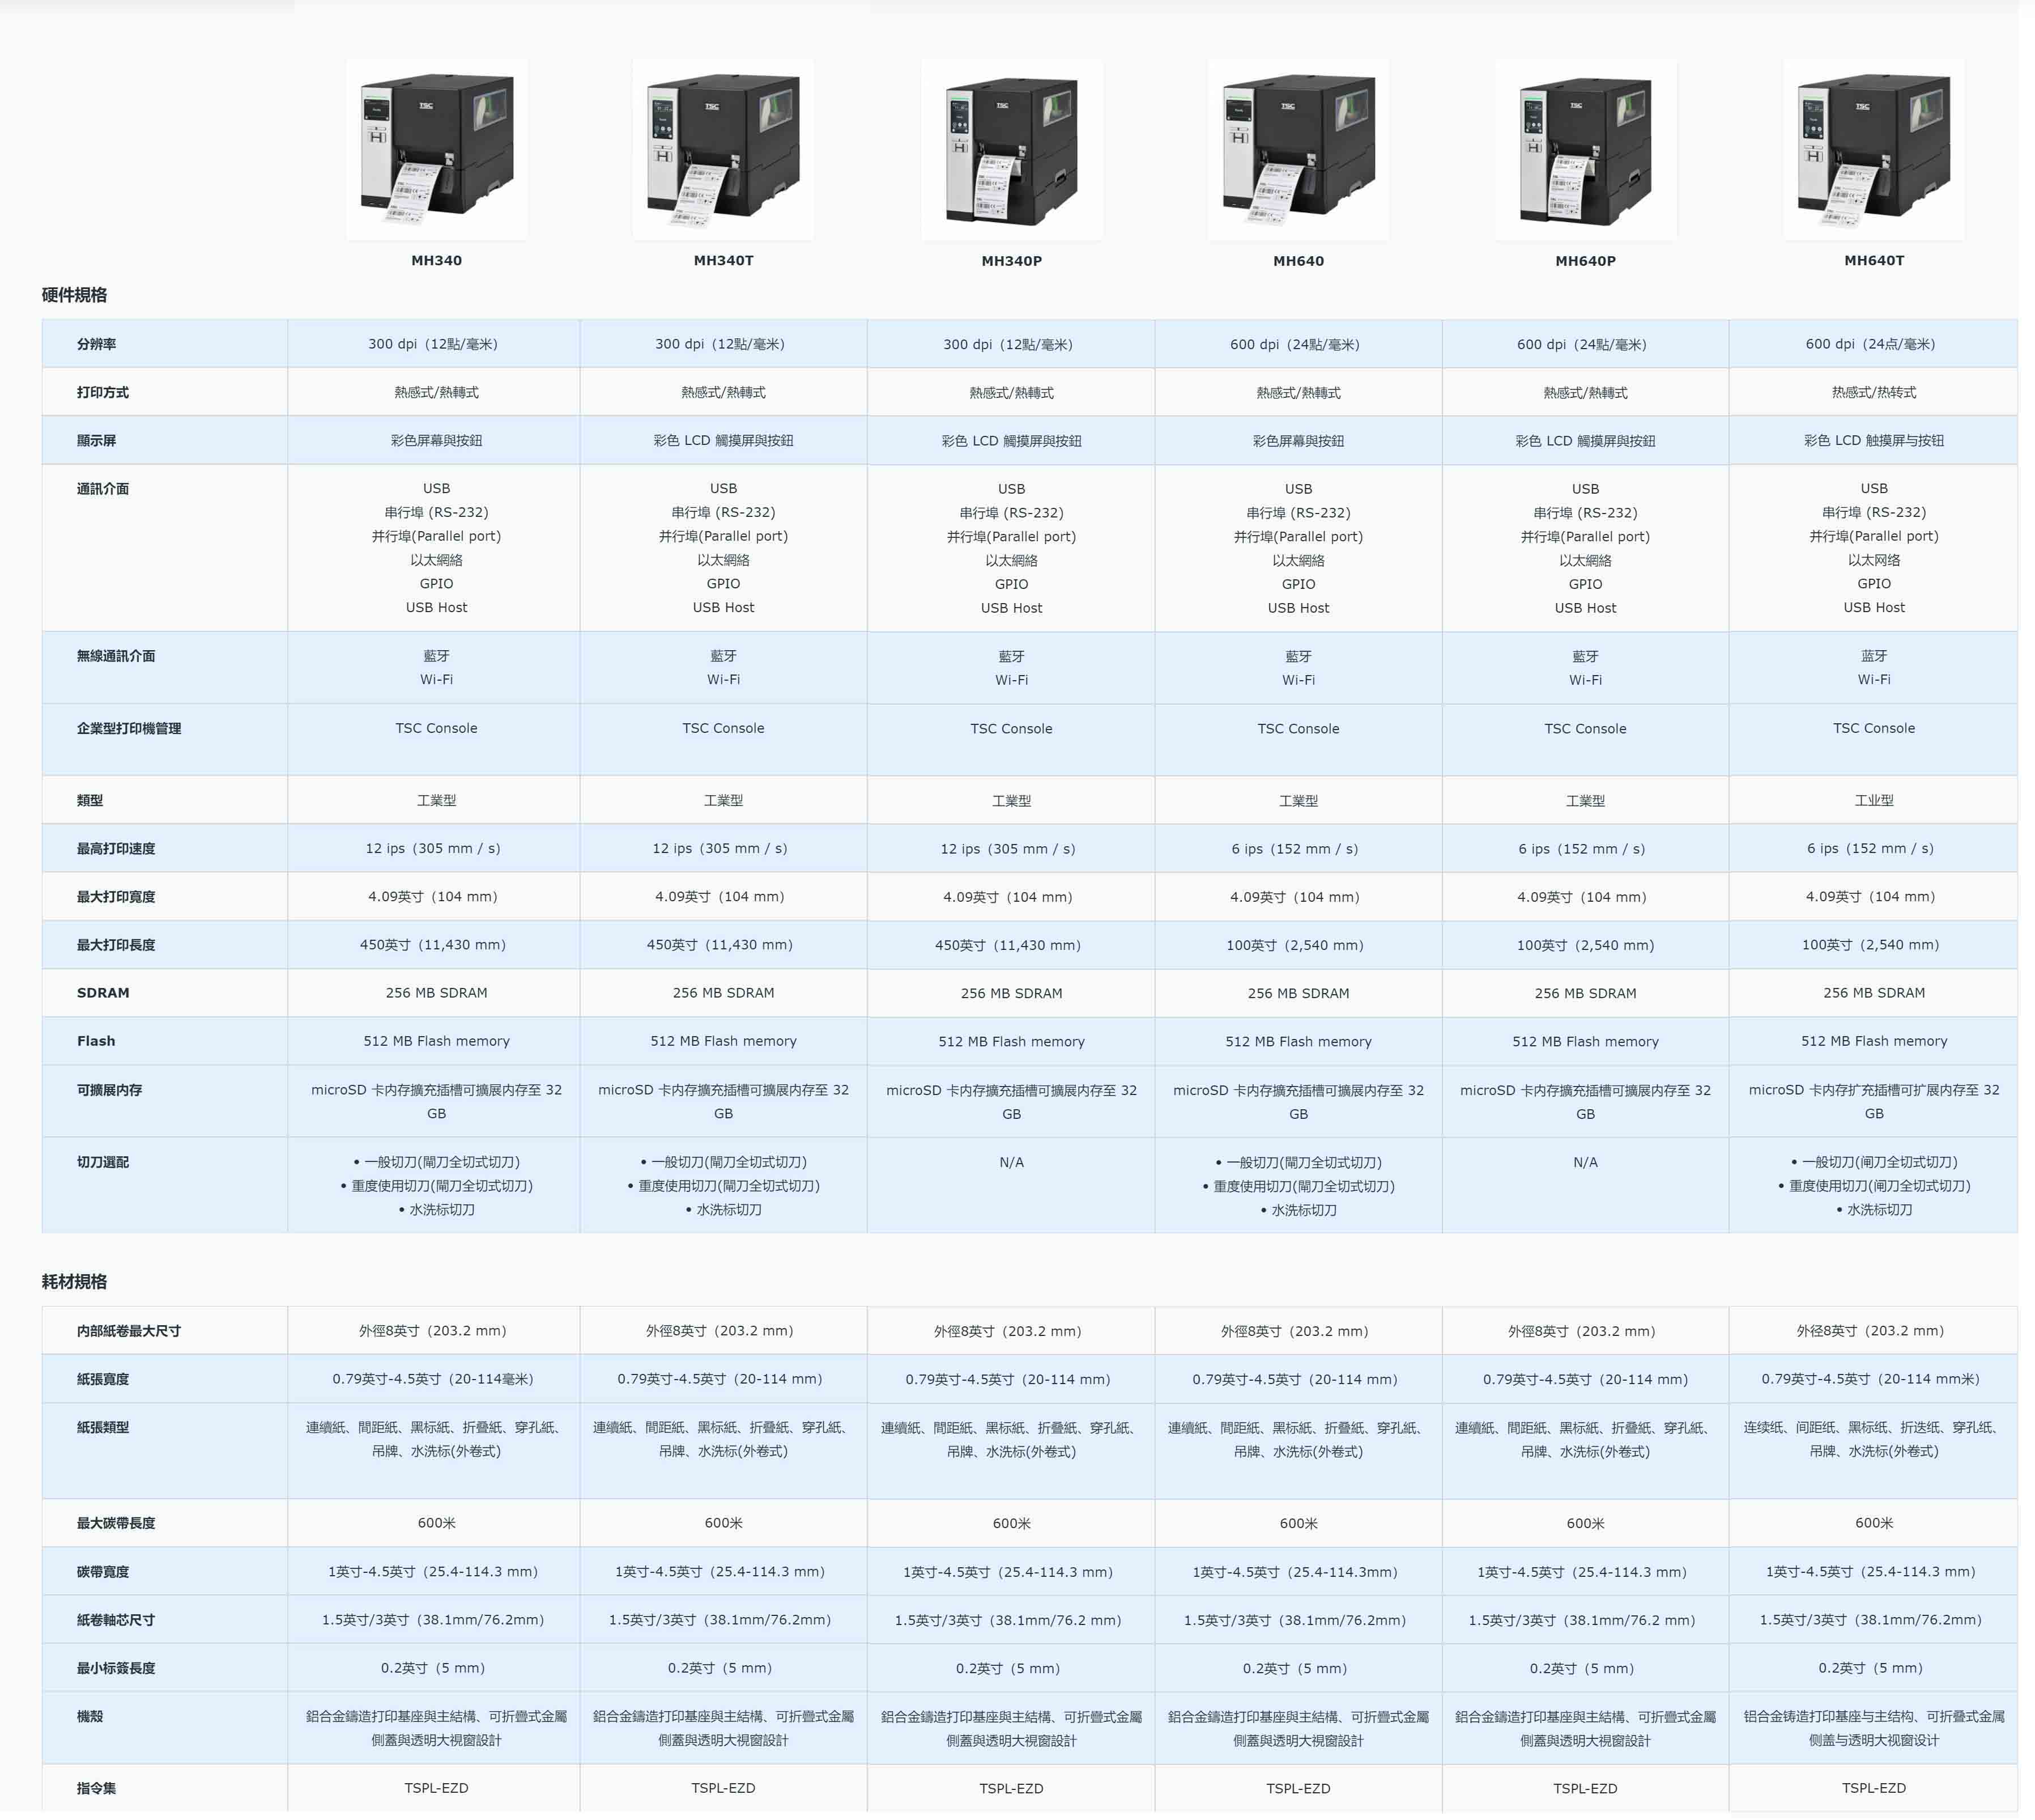Click the 硬件規格 section heading

pyautogui.click(x=75, y=295)
